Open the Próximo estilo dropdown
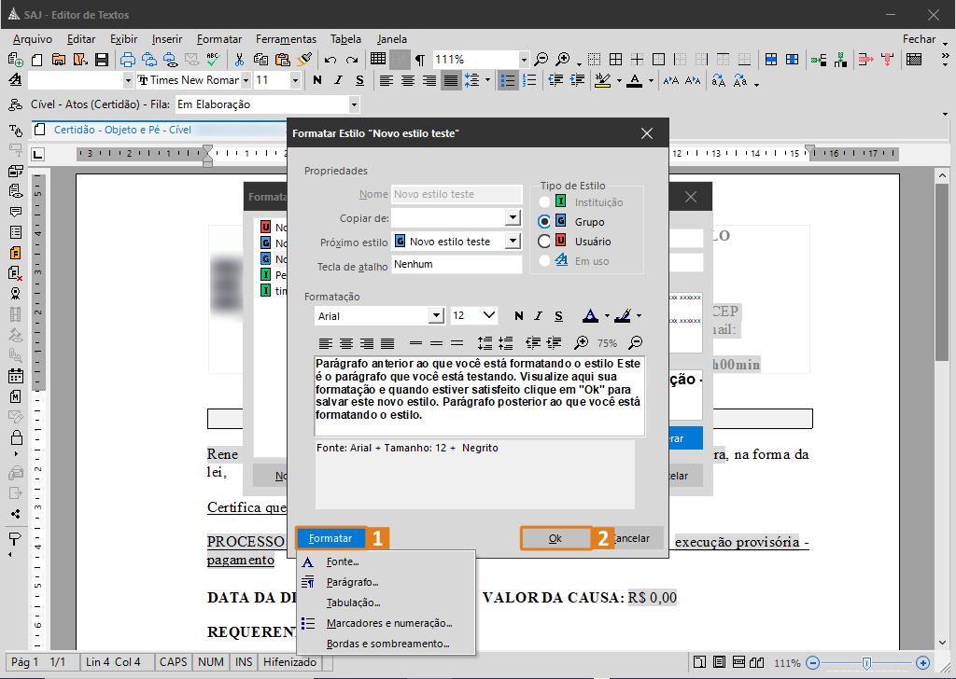 (513, 242)
